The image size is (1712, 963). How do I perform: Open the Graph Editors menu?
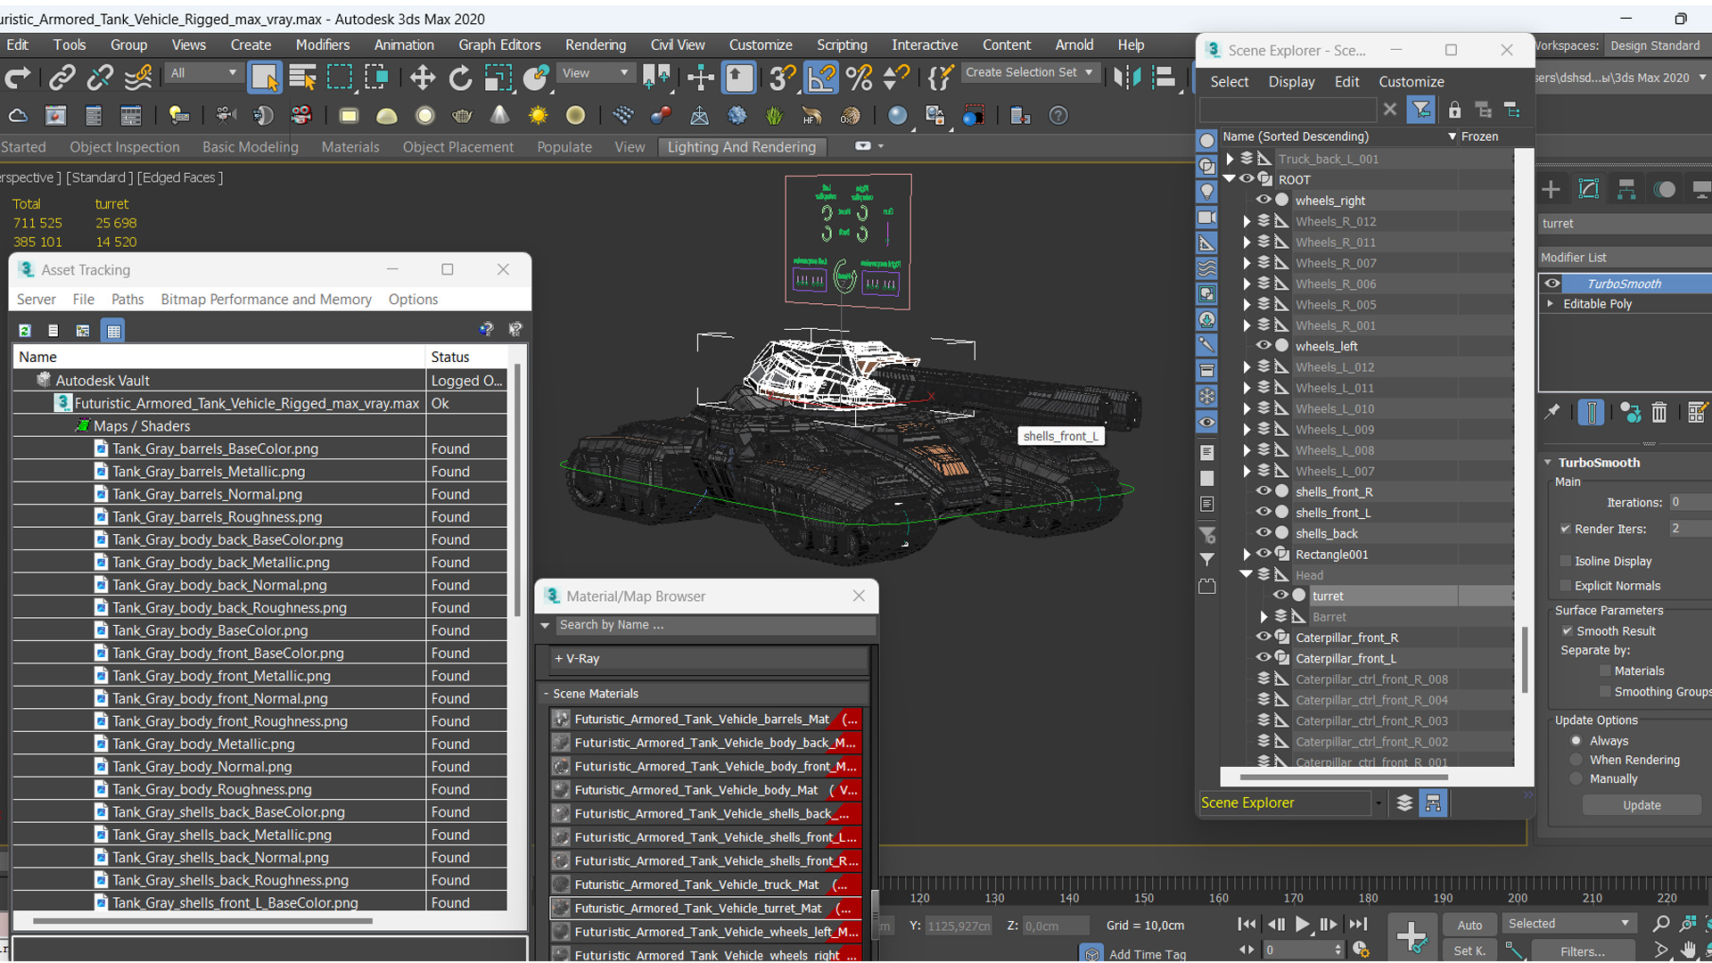pos(499,45)
